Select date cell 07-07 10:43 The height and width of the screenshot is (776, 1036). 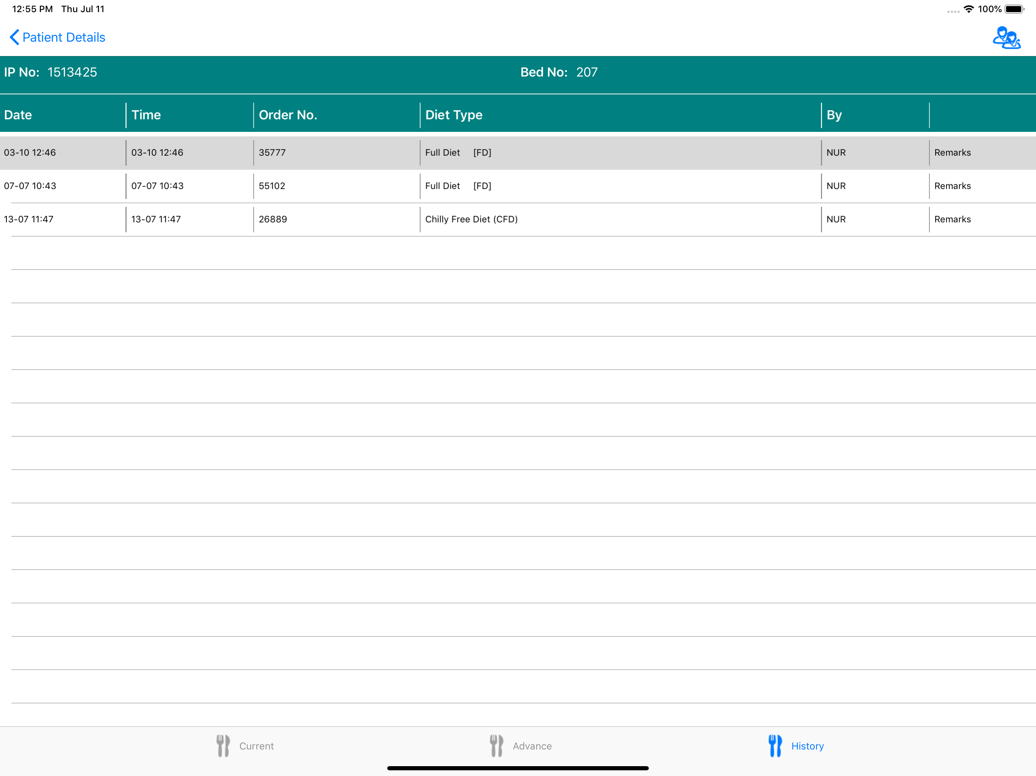(x=30, y=186)
